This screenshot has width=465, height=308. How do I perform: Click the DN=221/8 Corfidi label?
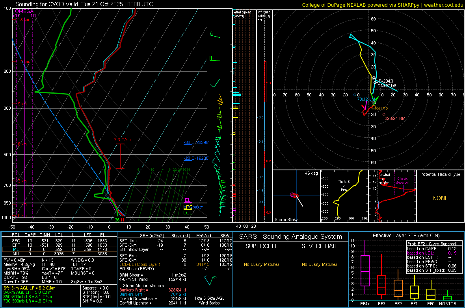pyautogui.click(x=387, y=86)
